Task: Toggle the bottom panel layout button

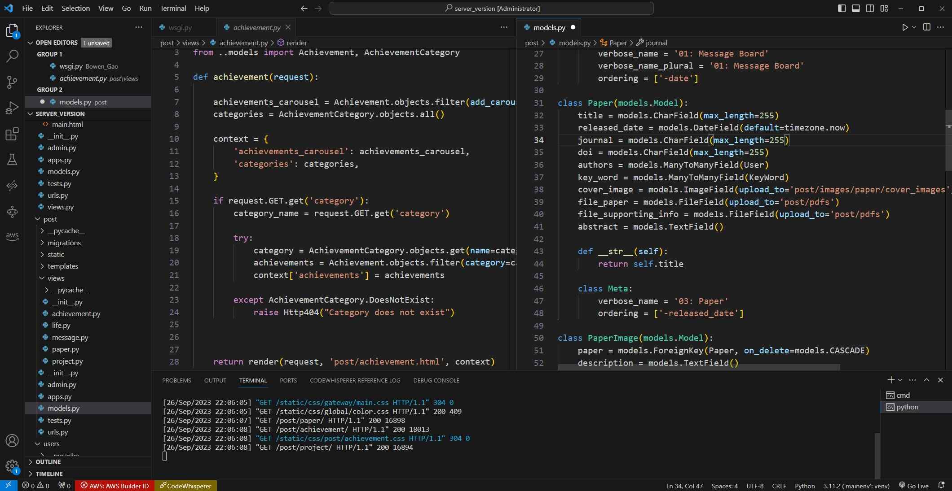Action: [856, 8]
